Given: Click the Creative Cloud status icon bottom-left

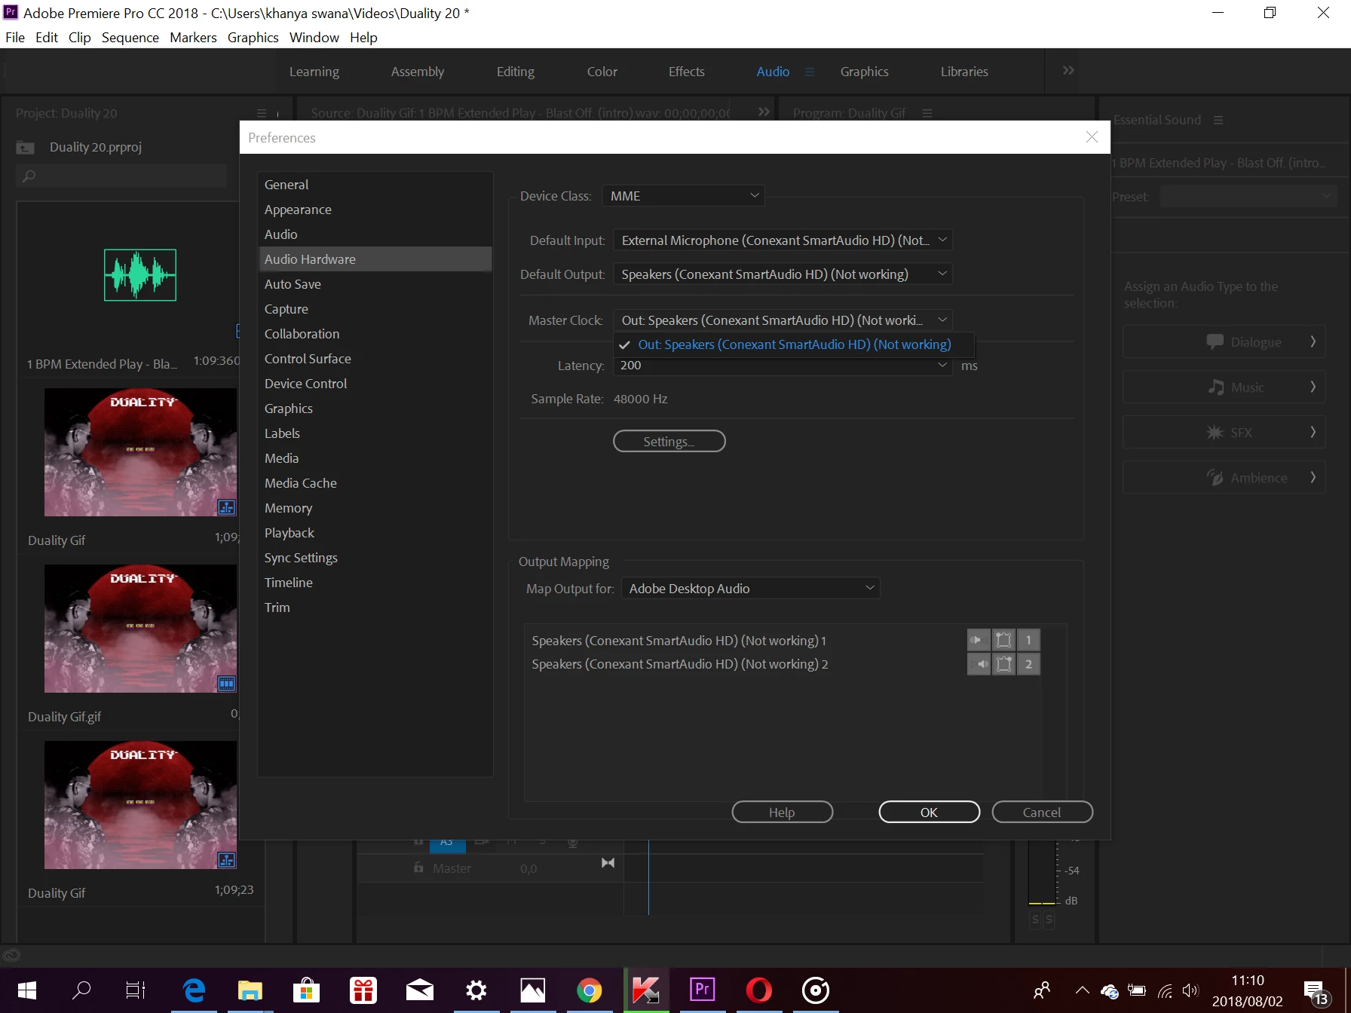Looking at the screenshot, I should point(11,955).
